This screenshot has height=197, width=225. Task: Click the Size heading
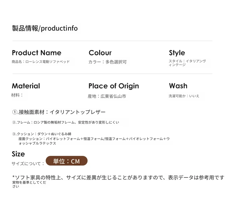pos(18,154)
